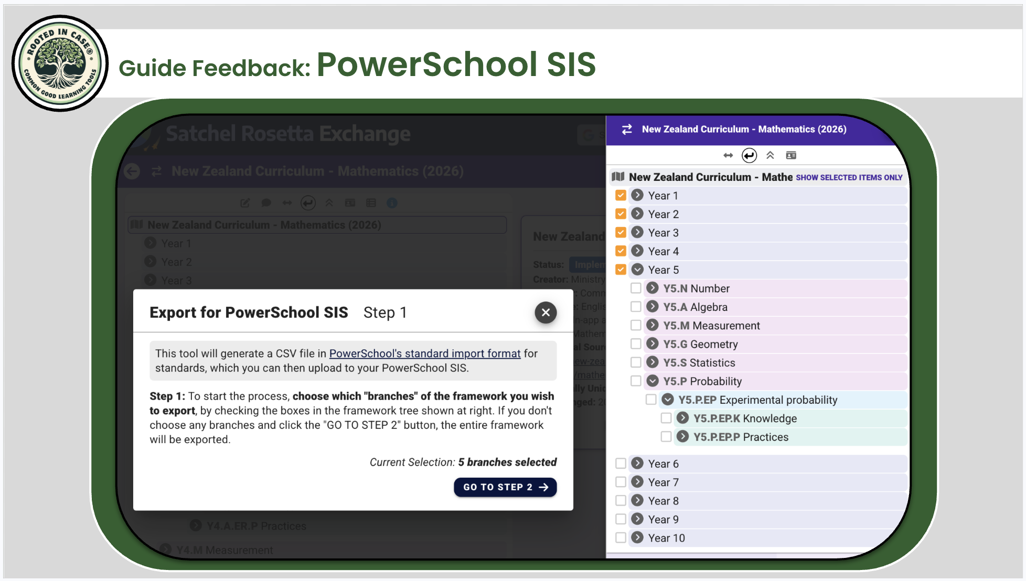
Task: Expand the Y5.P.EP.K Knowledge branch
Action: point(683,418)
